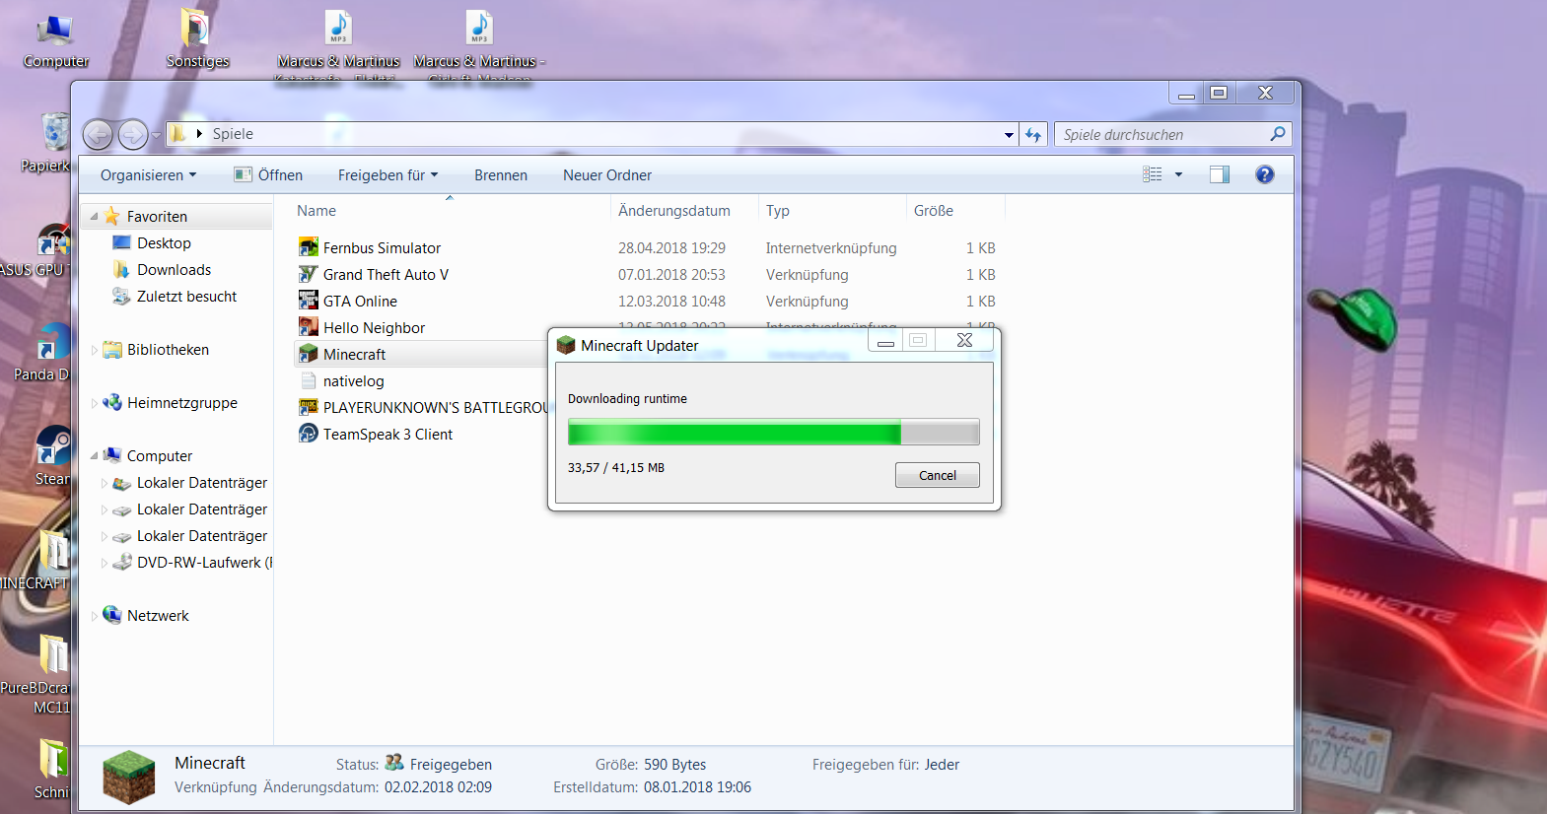Click Spiele in the address bar
Image resolution: width=1547 pixels, height=814 pixels.
pos(233,134)
